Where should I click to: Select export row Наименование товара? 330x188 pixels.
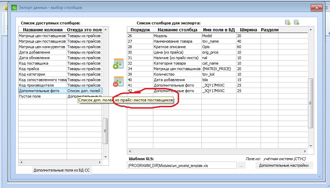[218, 41]
